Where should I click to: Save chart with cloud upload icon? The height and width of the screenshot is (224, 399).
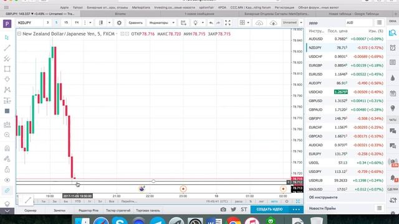coord(273,23)
